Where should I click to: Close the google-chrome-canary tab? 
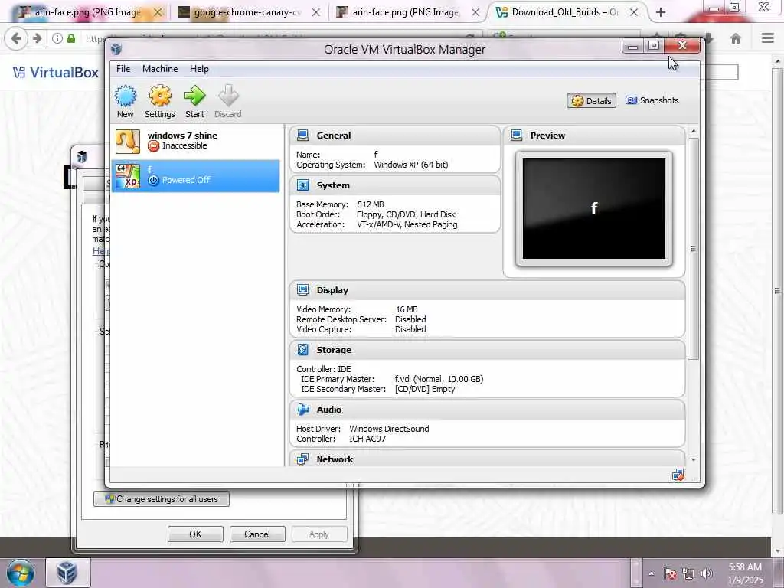pos(316,12)
